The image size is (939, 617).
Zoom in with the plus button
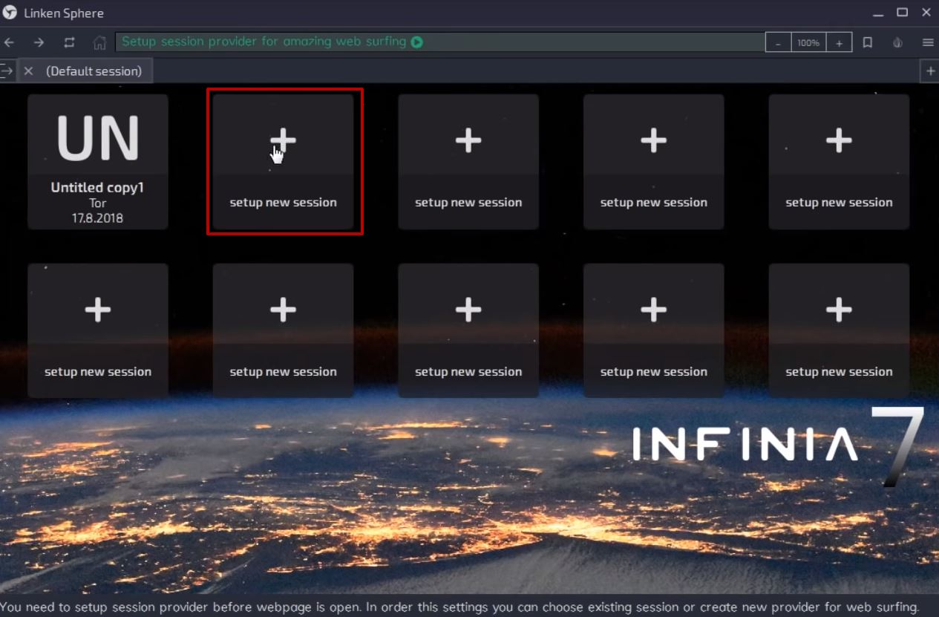839,43
